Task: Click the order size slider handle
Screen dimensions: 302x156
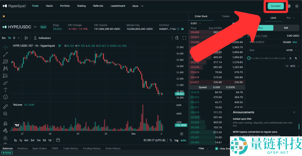Action: (x=249, y=58)
